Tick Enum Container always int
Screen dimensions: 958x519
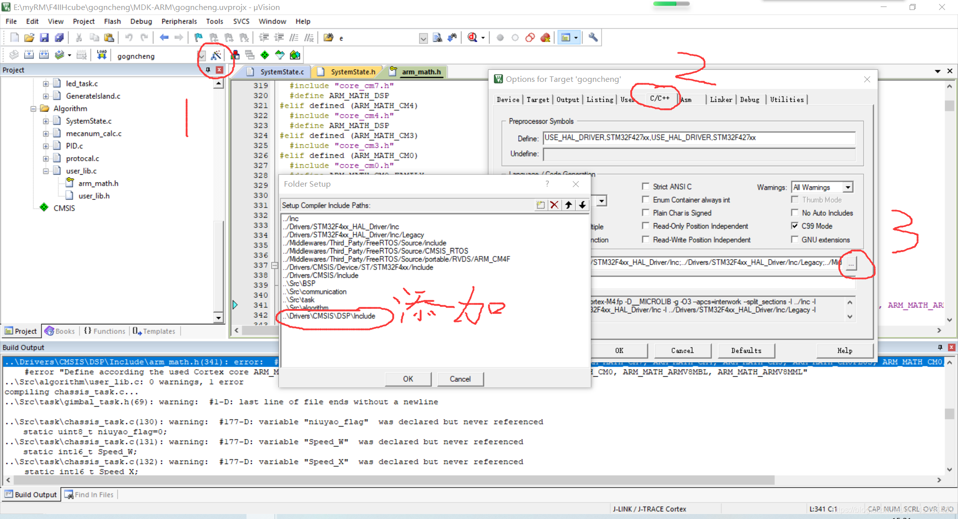[x=646, y=200]
